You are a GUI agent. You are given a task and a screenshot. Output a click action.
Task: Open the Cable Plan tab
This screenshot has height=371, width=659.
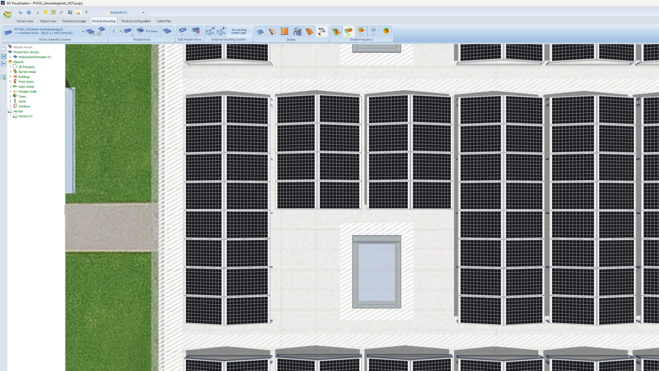164,21
